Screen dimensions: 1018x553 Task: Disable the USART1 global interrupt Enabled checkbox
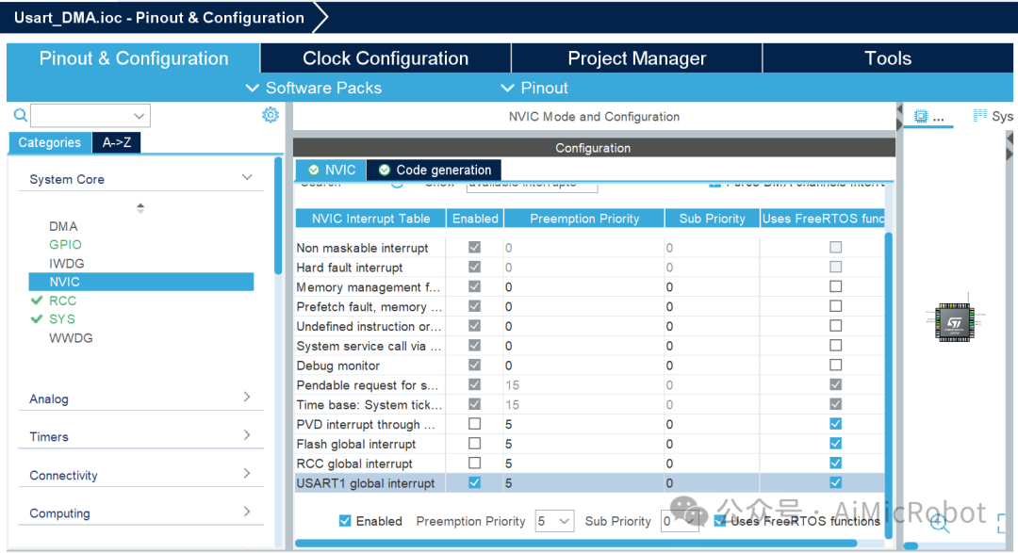click(474, 482)
